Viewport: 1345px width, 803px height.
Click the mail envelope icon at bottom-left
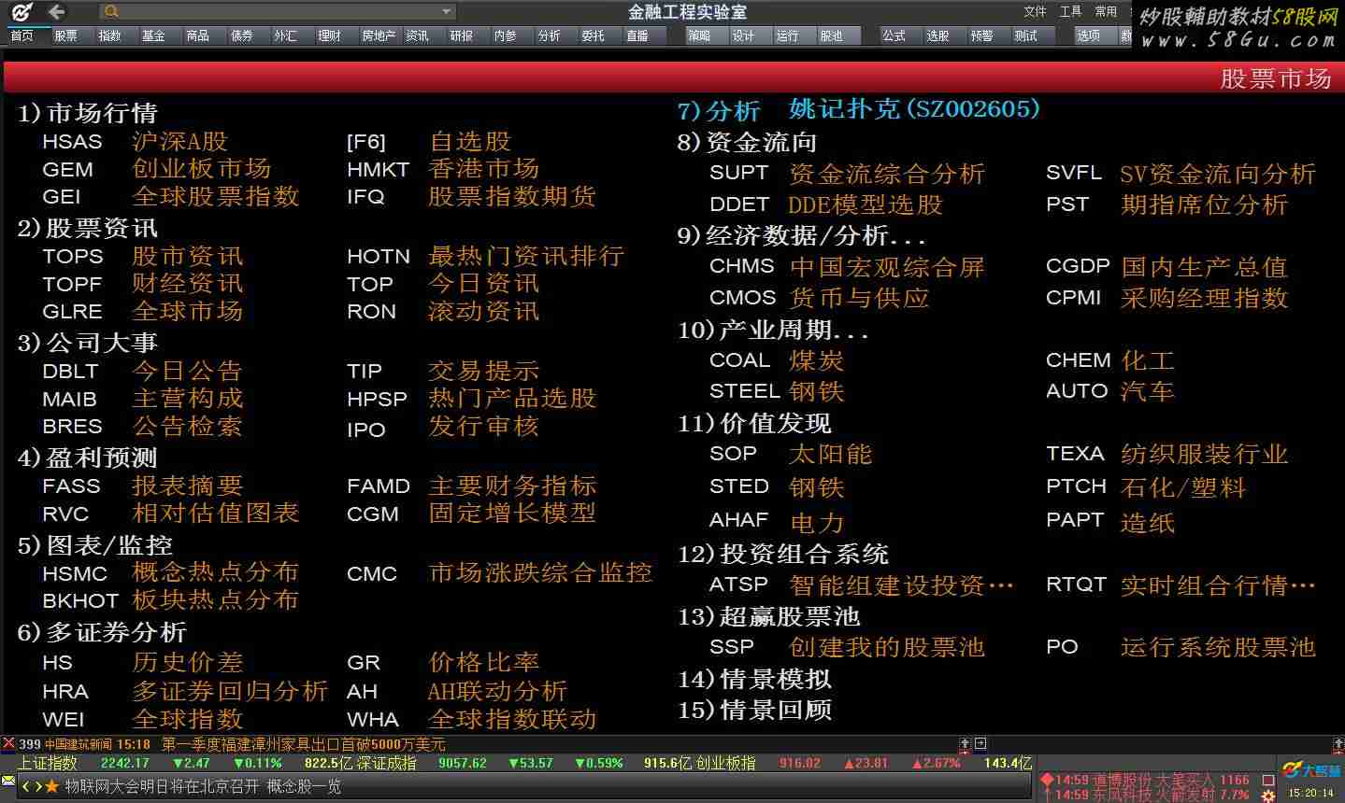click(8, 781)
